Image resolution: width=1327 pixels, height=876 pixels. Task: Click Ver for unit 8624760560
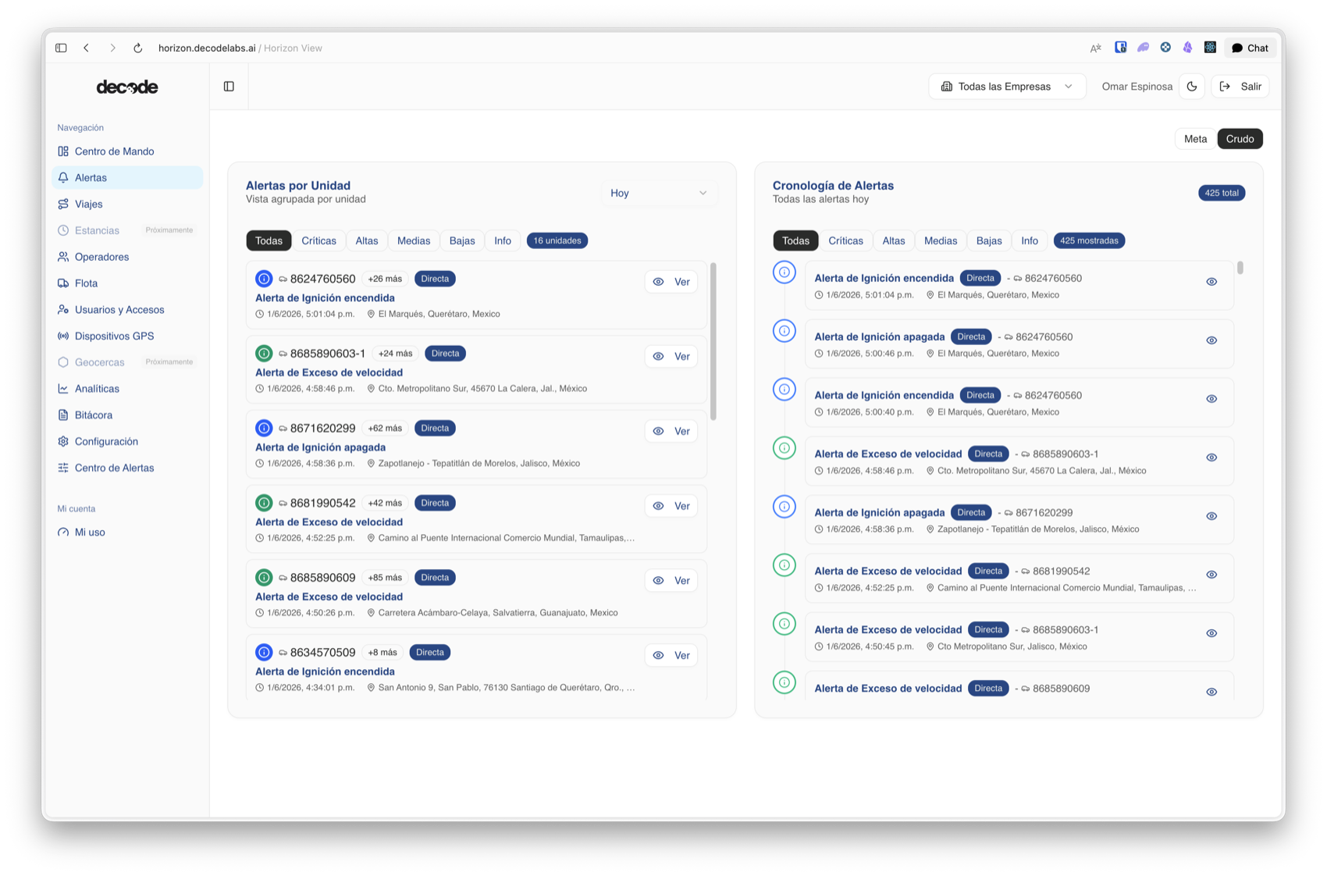point(671,282)
